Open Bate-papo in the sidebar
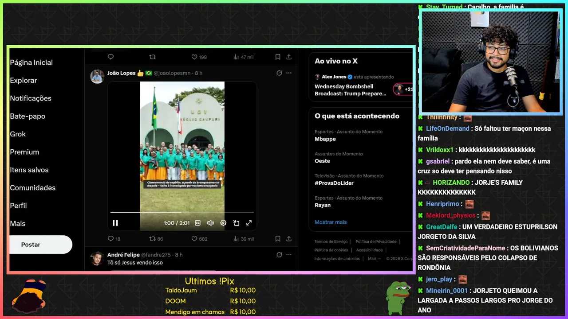The width and height of the screenshot is (568, 319). (28, 116)
